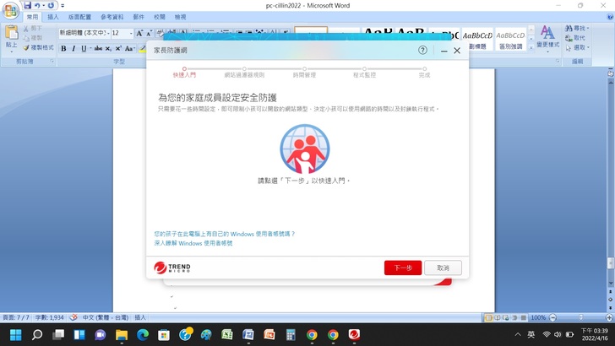
Task: Click the 下一步 (Next) button
Action: coord(402,268)
